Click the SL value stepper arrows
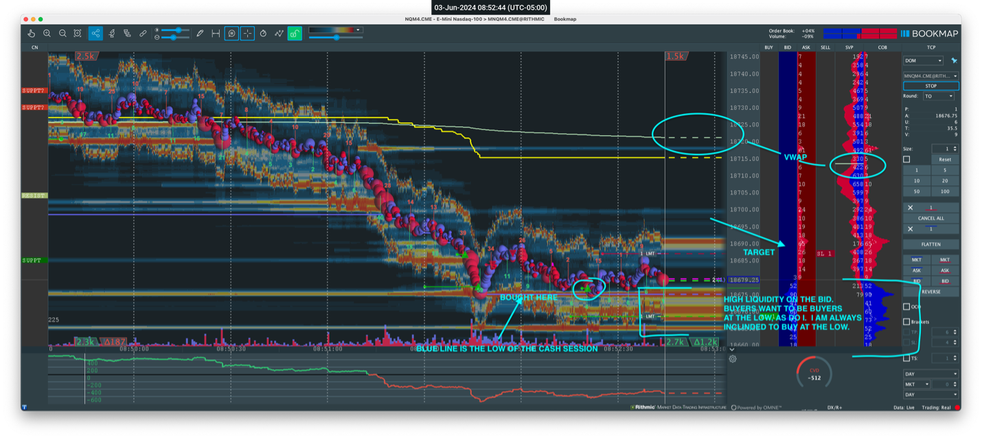Viewport: 982px width, 440px height. coord(955,343)
